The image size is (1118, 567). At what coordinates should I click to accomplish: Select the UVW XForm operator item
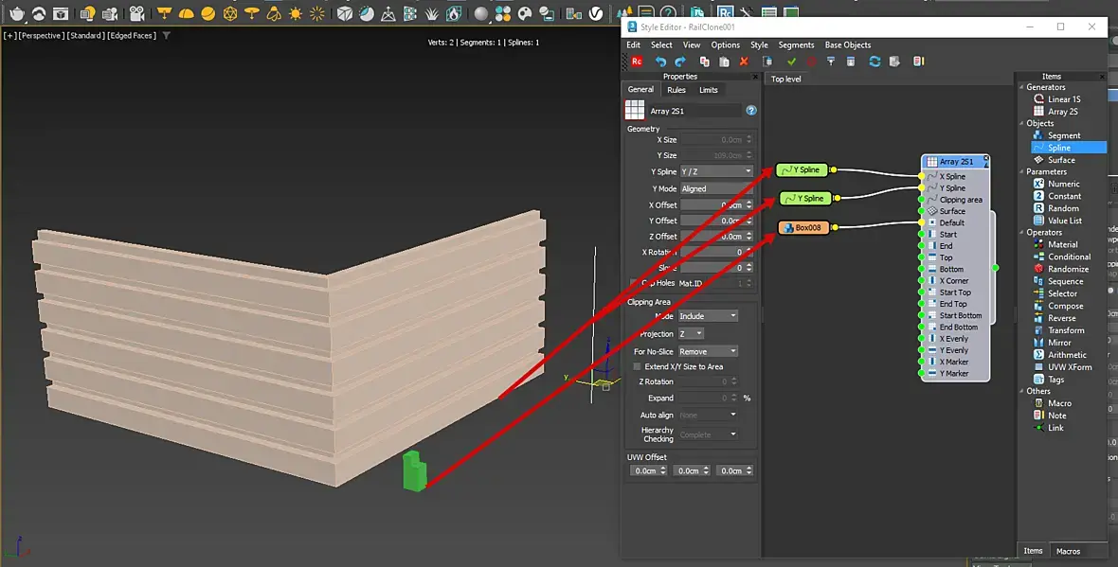(x=1062, y=367)
